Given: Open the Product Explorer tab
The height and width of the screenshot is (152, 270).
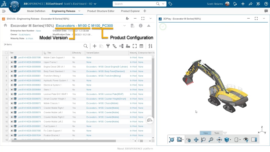Looking at the screenshot, I should [130, 11].
